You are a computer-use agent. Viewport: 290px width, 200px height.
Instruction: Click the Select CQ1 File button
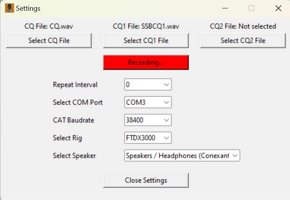pos(146,40)
